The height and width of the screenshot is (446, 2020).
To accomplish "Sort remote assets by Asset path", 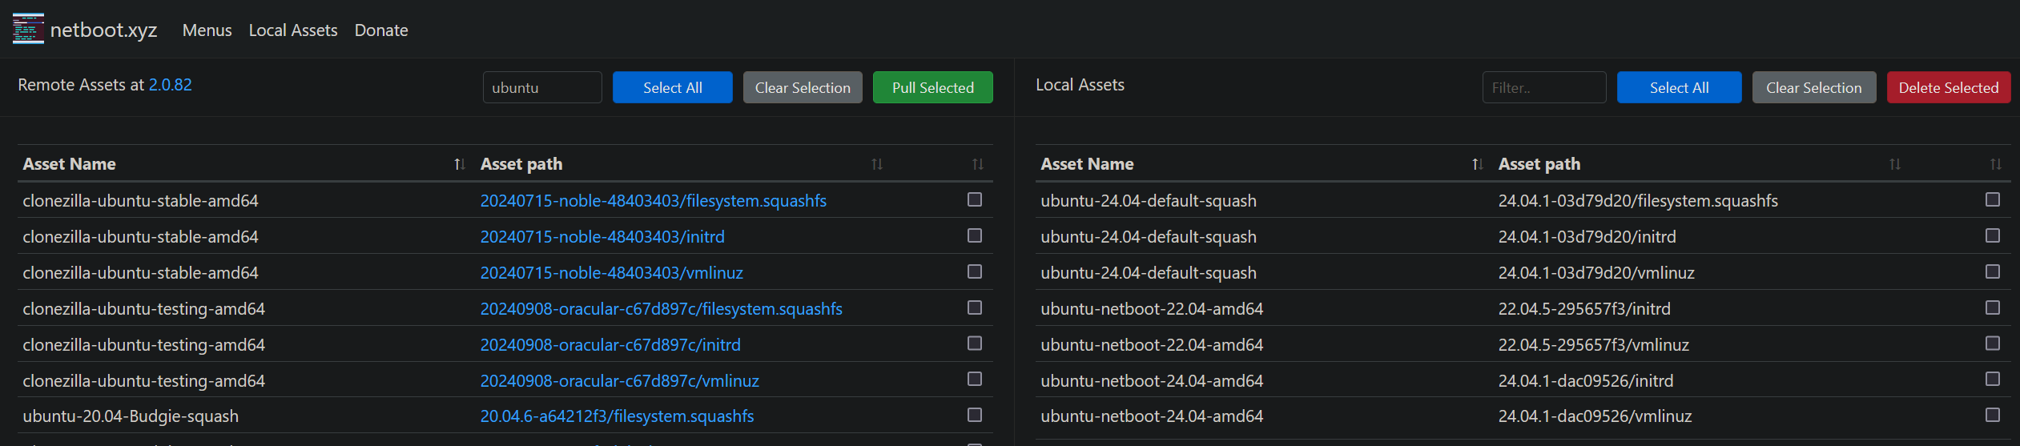I will pos(877,164).
